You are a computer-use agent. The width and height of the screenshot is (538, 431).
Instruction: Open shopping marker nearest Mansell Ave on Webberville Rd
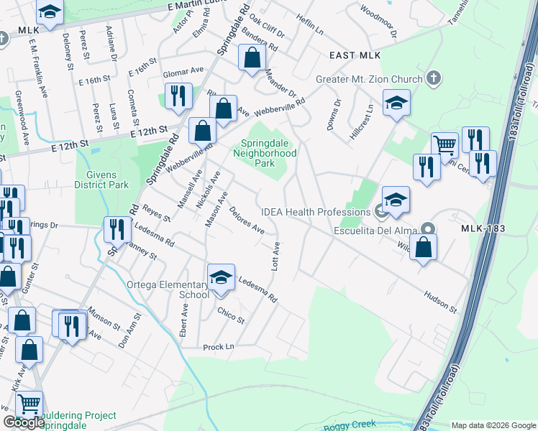click(x=202, y=131)
